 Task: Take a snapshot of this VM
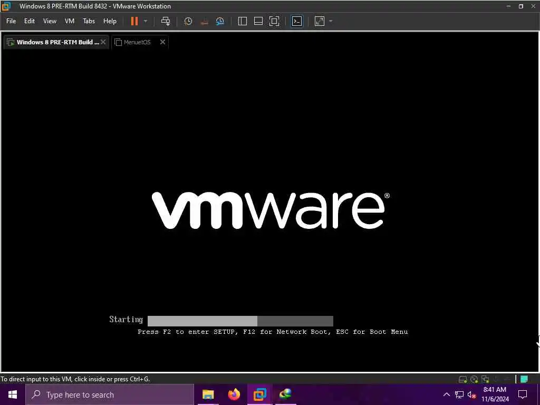(x=188, y=21)
